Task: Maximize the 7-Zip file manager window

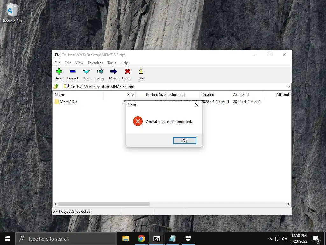Action: coord(270,55)
